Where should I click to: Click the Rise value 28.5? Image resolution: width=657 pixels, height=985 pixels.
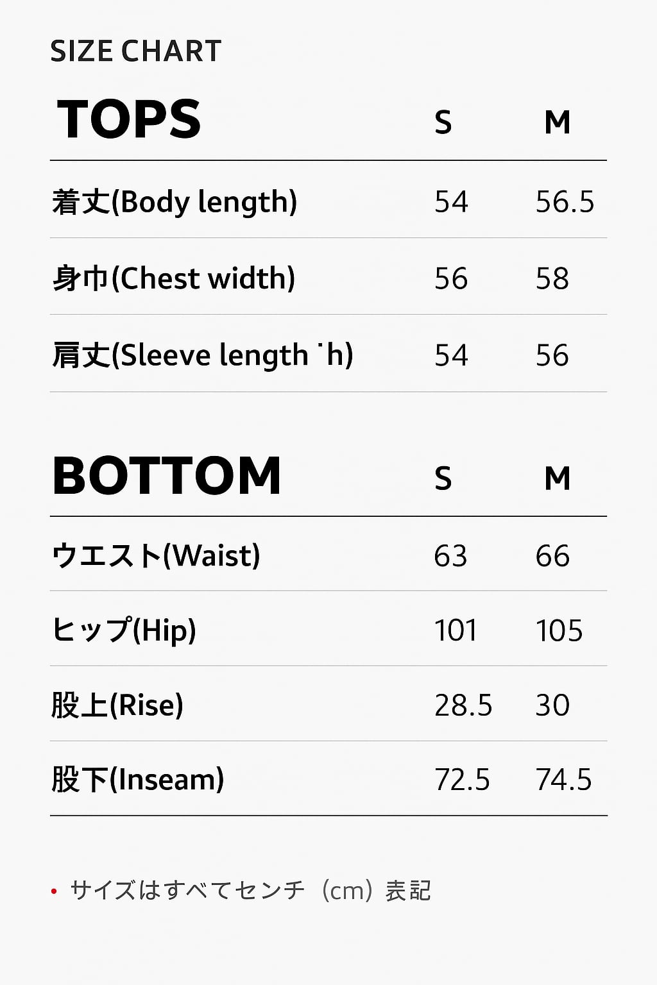click(x=463, y=705)
